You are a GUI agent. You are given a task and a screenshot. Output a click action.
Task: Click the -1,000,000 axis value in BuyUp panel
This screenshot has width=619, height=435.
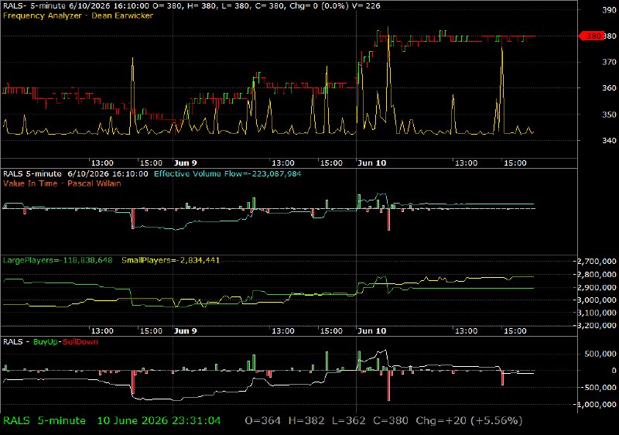(597, 405)
